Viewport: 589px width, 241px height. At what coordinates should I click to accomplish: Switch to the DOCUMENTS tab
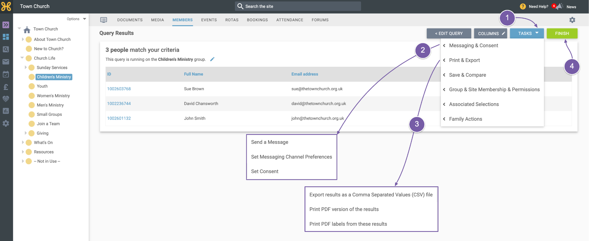coord(130,20)
